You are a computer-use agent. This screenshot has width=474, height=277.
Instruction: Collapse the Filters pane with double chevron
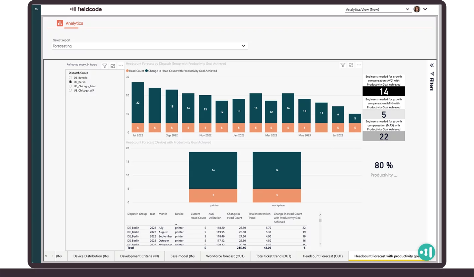click(432, 65)
